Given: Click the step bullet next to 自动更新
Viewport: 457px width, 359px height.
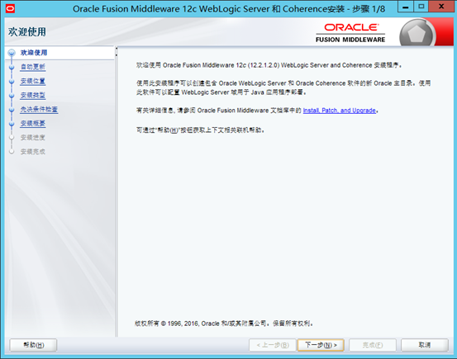Looking at the screenshot, I should (x=12, y=67).
